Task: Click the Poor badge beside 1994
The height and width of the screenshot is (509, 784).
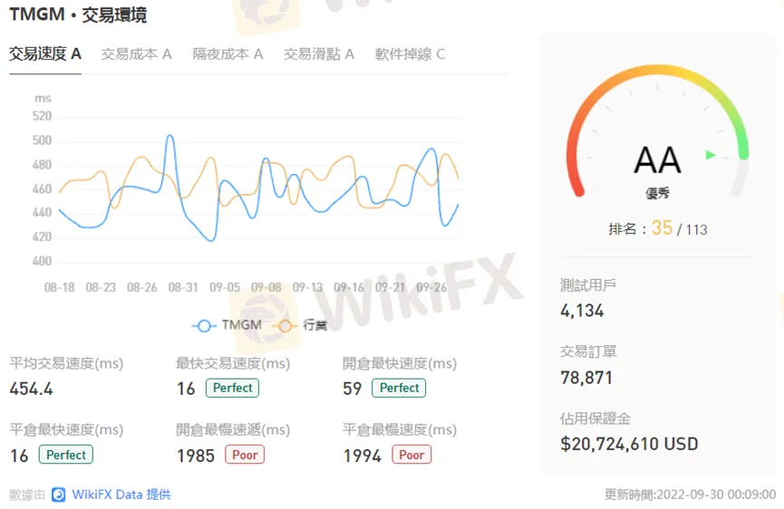Action: 411,455
